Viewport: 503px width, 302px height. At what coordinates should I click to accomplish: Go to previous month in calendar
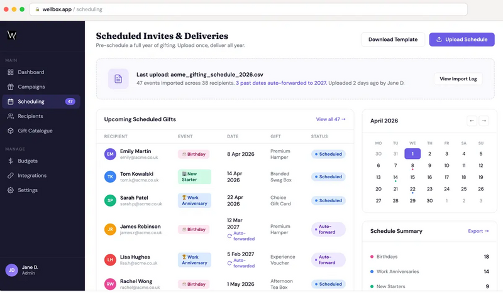[472, 121]
